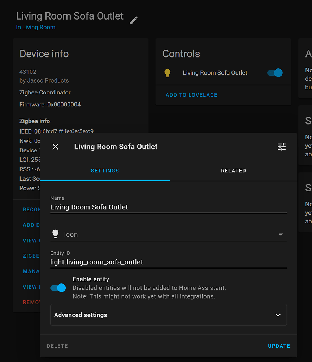Screen dimensions: 312x362
Task: Disable the Enable entity toggle
Action: coord(58,288)
